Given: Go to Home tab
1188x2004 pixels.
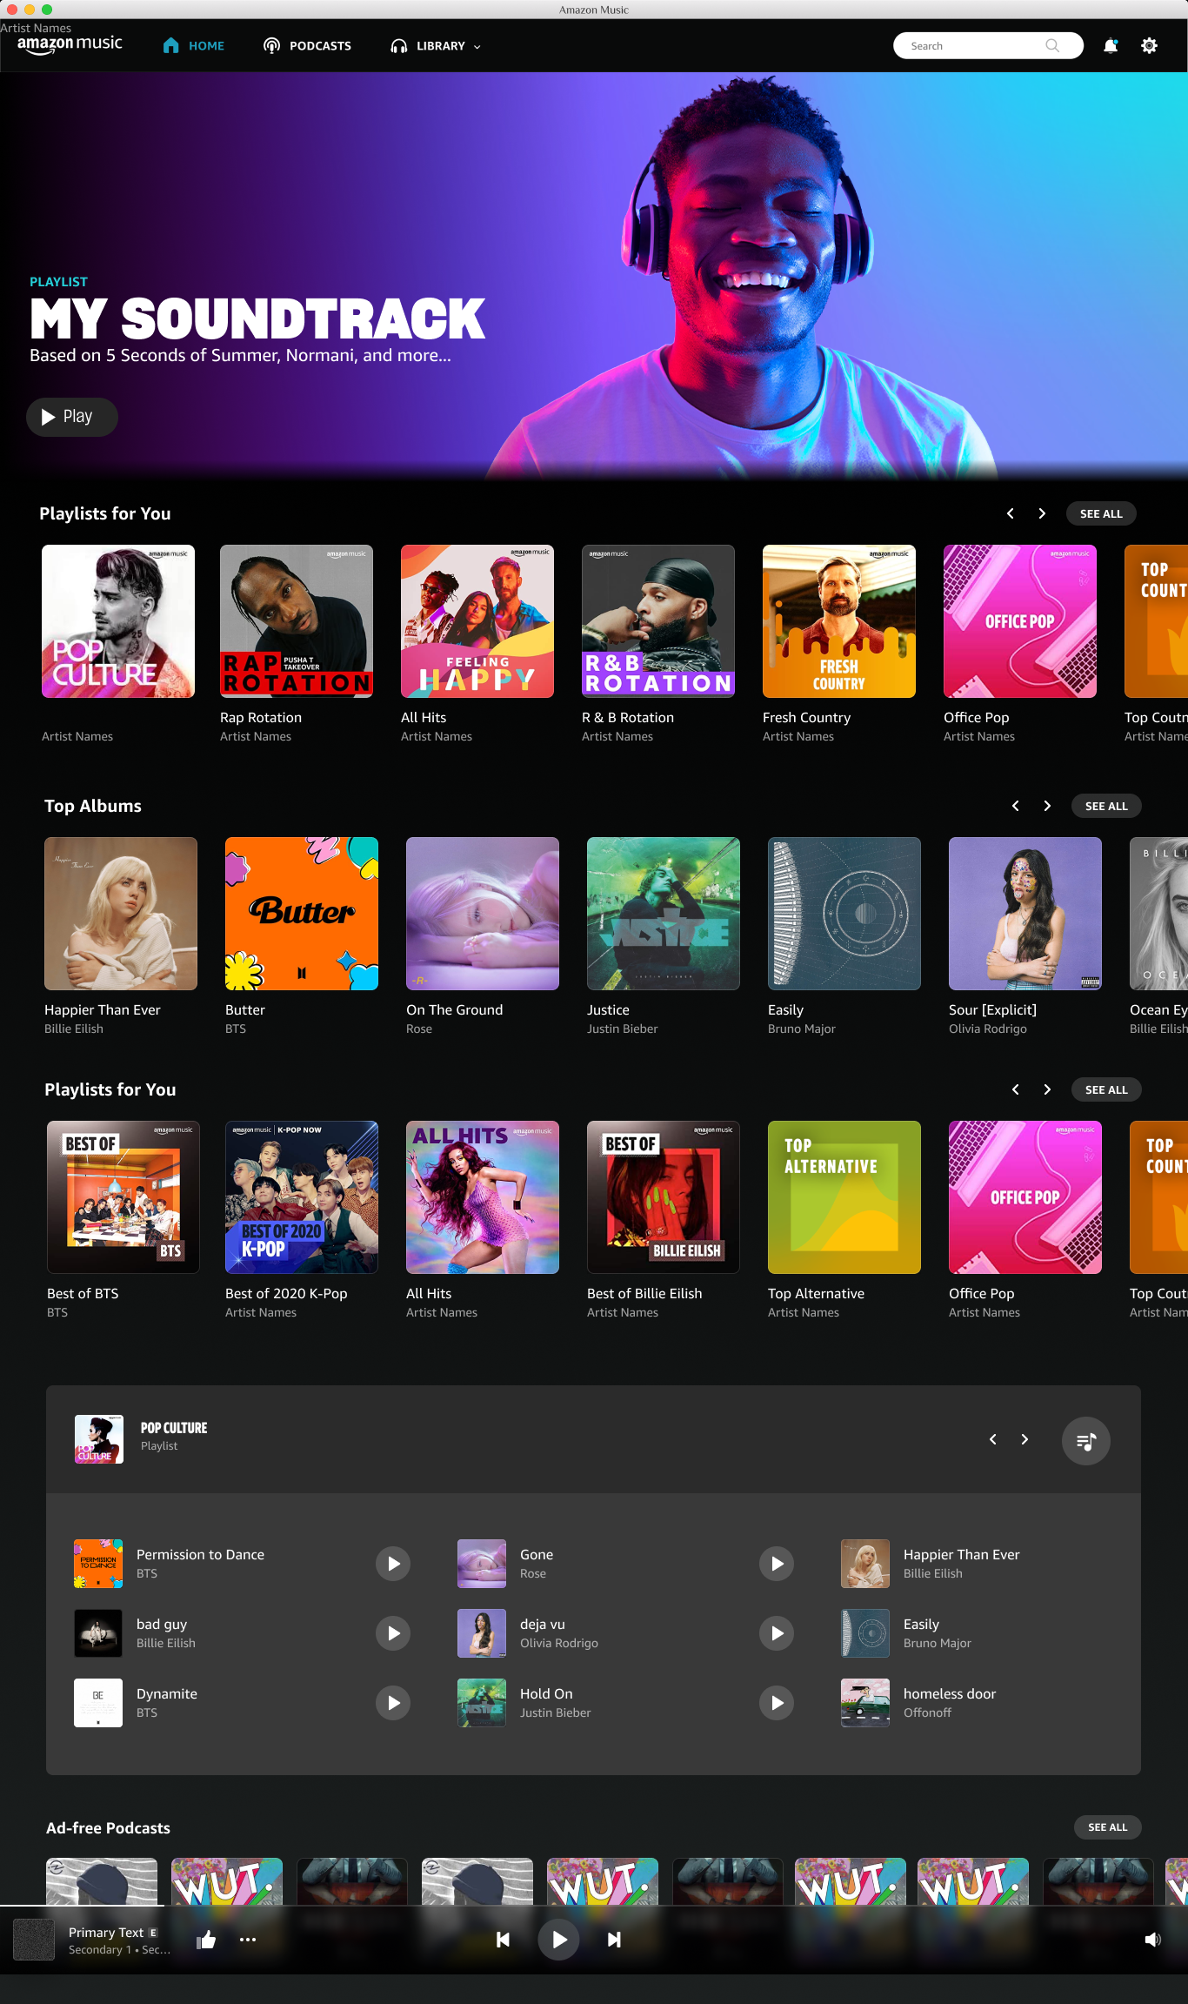Looking at the screenshot, I should pyautogui.click(x=193, y=45).
